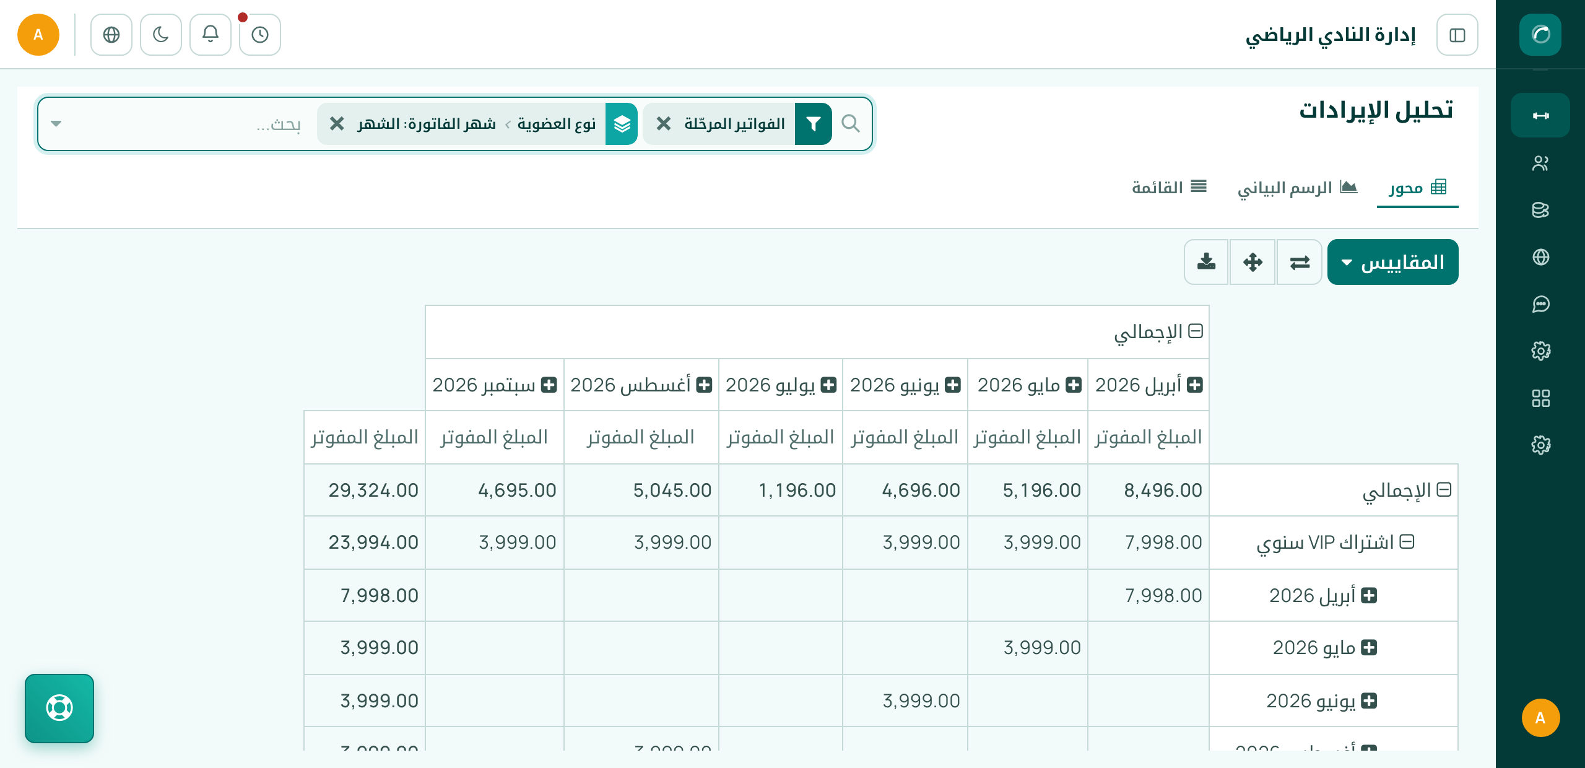Click the help lifebuoy floating button
Screen dimensions: 1585x768
tap(59, 708)
